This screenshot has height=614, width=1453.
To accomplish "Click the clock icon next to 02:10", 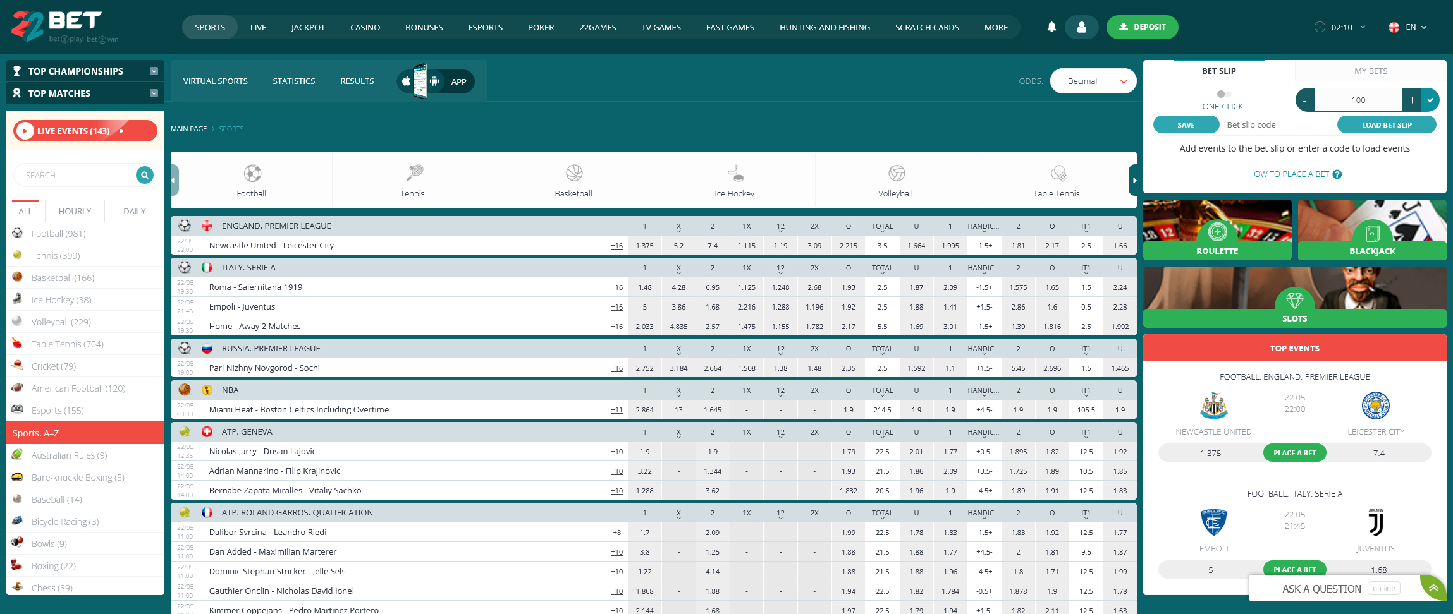I will [1320, 27].
